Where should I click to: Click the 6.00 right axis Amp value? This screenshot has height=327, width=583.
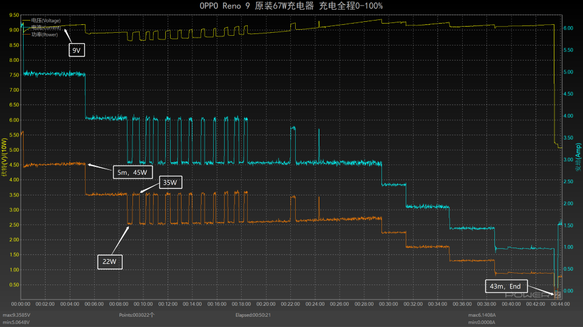pos(568,29)
